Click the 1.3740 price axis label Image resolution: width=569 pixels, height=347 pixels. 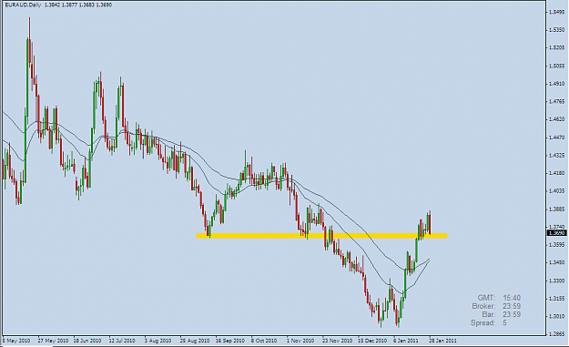coord(556,226)
